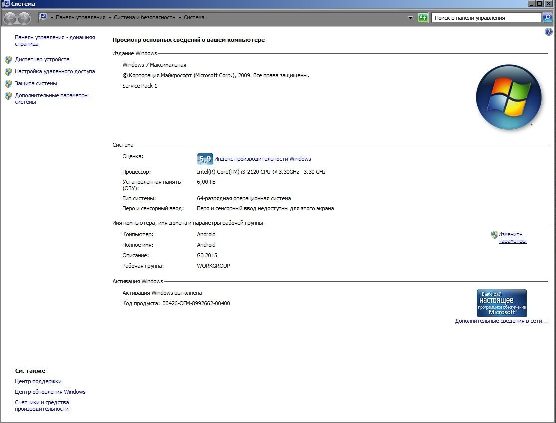Click shield icon next to Диспетчер устройств
The height and width of the screenshot is (423, 556).
pyautogui.click(x=8, y=59)
